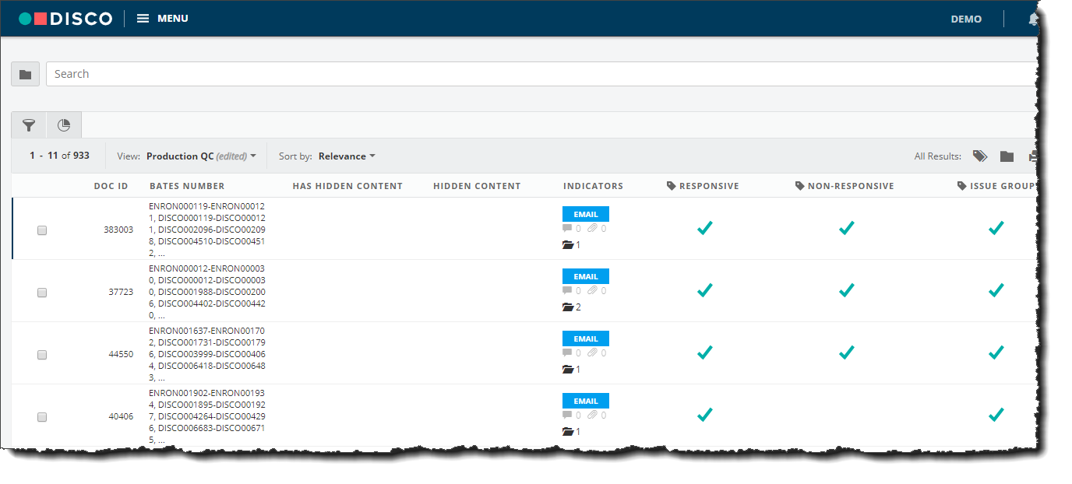The height and width of the screenshot is (484, 1072).
Task: Click the INDICATORS column header
Action: pos(593,186)
